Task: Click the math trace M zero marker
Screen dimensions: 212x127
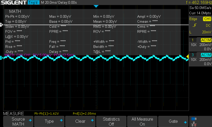Action: click(x=1, y=25)
